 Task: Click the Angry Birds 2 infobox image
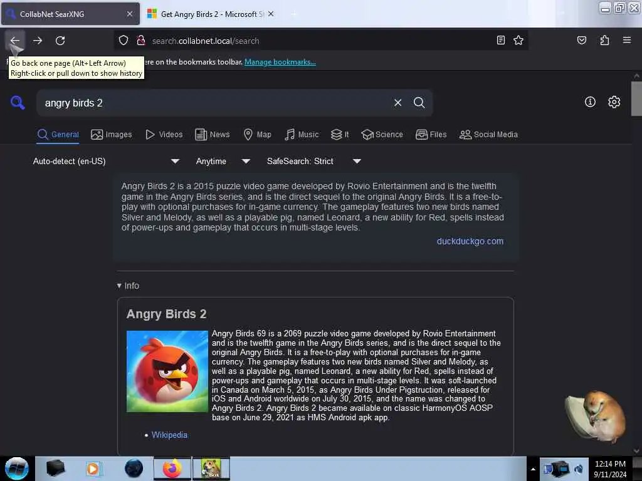click(x=167, y=371)
